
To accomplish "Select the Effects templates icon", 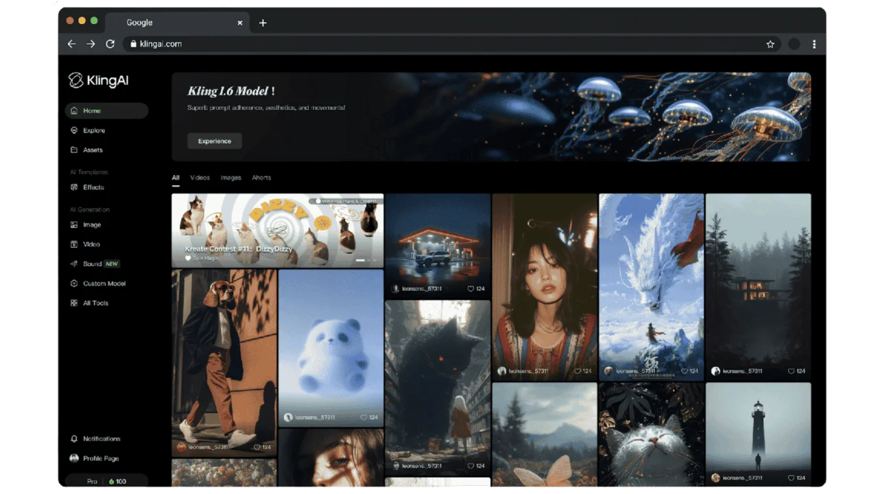I will 74,187.
